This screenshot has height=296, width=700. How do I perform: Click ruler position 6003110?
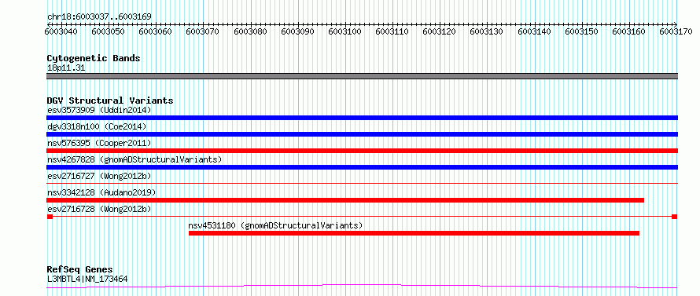click(x=392, y=31)
